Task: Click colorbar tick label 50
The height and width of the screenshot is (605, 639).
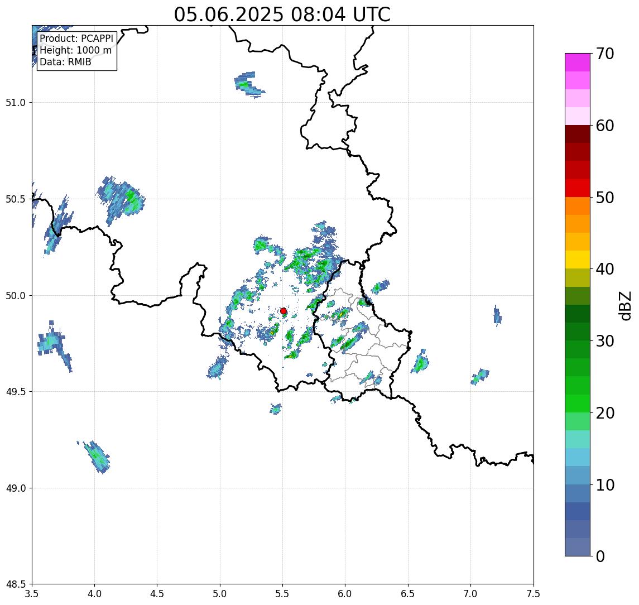Action: tap(605, 198)
